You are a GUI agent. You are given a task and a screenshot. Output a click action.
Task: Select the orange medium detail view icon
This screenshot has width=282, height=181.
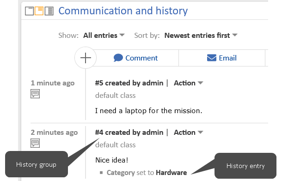[x=39, y=11]
